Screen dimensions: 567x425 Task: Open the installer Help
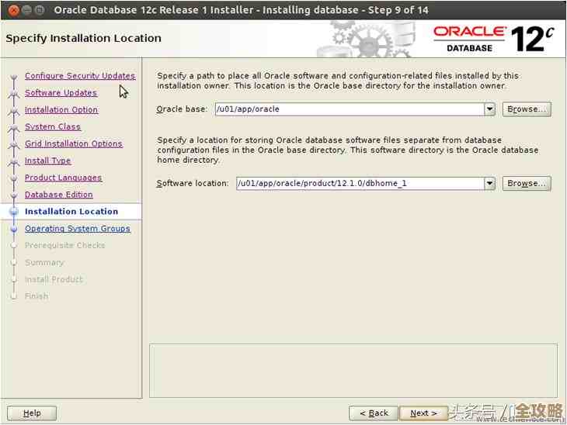point(32,413)
